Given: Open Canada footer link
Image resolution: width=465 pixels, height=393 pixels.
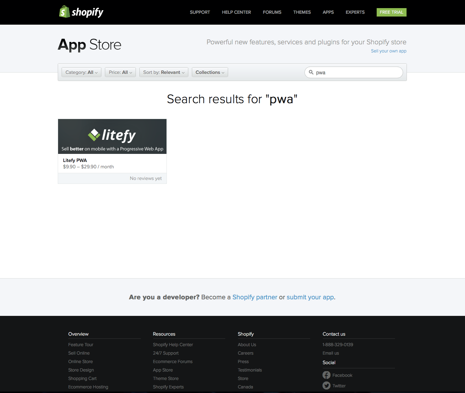Looking at the screenshot, I should click(245, 387).
